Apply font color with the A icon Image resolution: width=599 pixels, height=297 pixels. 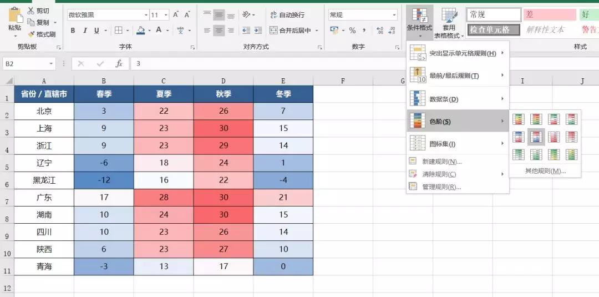pos(158,31)
